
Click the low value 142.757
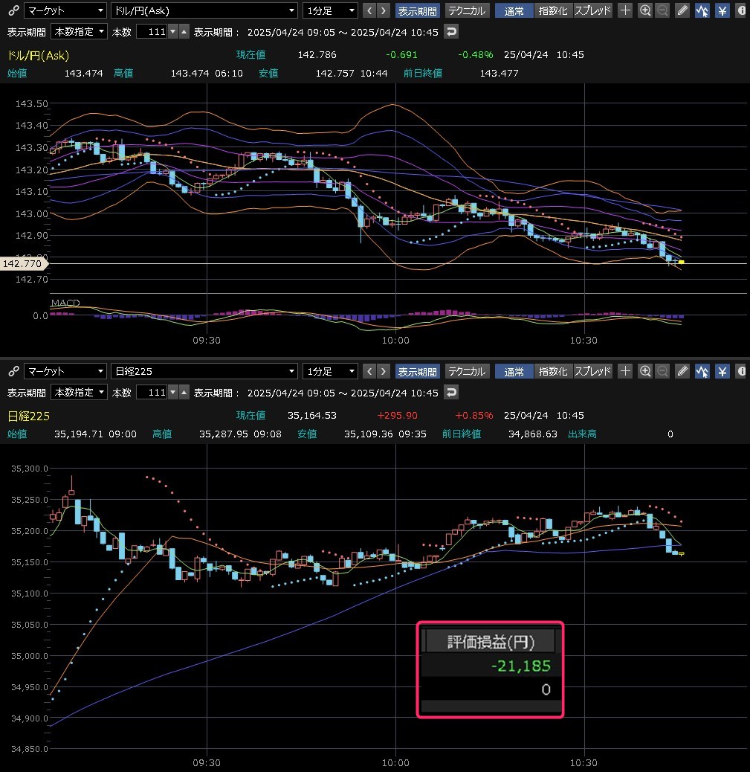click(x=334, y=74)
